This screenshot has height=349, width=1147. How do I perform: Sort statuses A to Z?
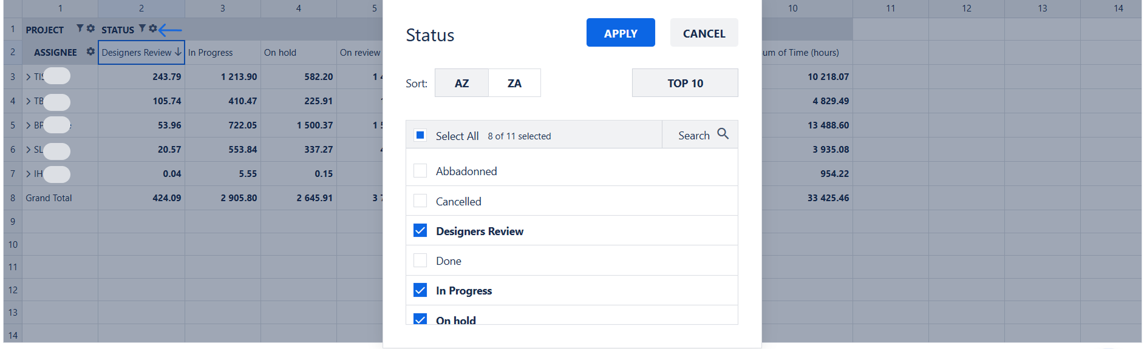pos(461,83)
